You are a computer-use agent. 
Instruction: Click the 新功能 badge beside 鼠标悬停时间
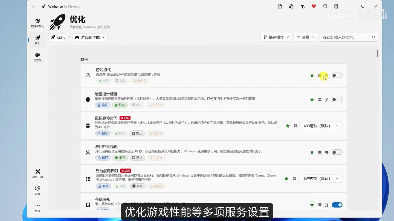click(125, 118)
